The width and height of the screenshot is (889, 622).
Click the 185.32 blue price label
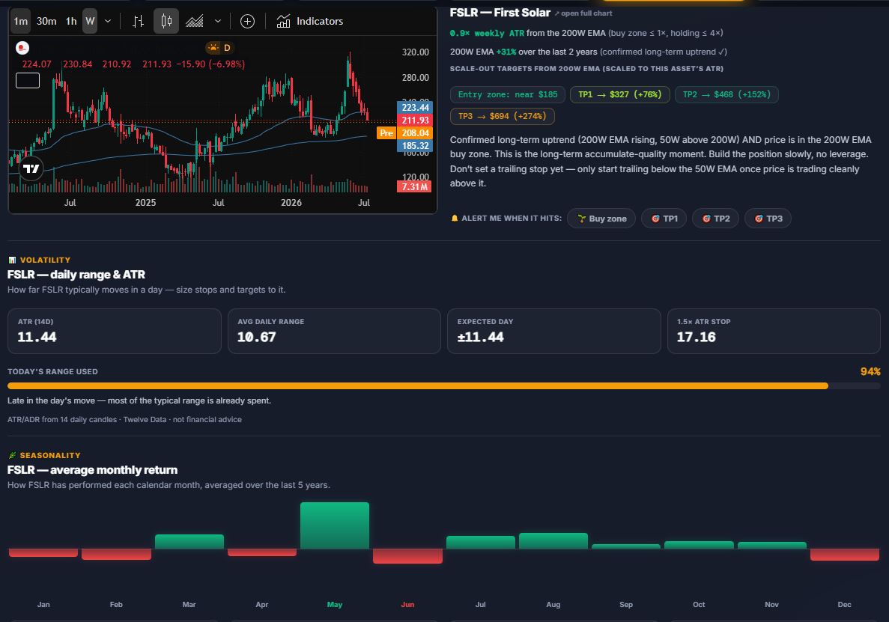click(415, 146)
